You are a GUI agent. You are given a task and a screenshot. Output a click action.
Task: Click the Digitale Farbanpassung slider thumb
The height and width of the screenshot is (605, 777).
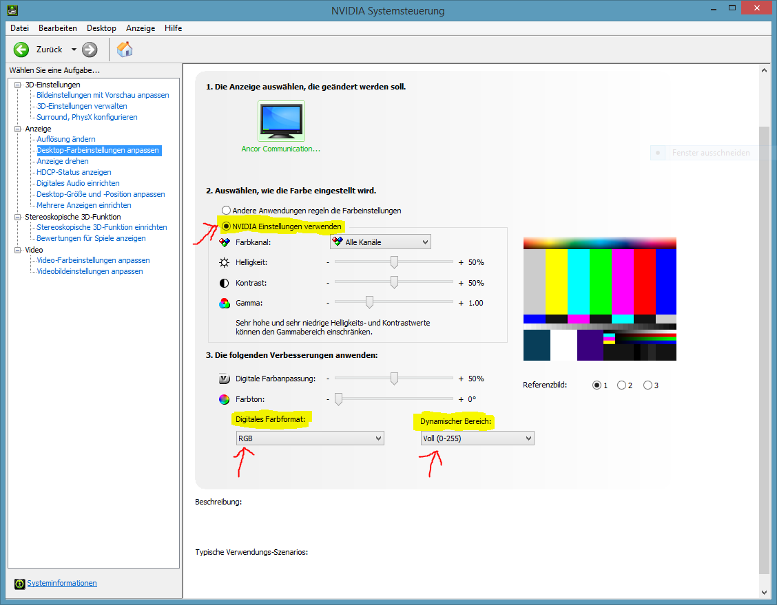pyautogui.click(x=394, y=379)
